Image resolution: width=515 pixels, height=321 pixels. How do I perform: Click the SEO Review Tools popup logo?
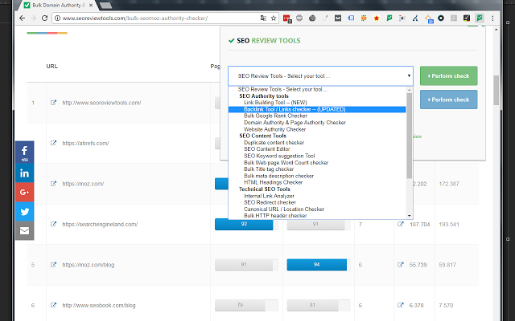[265, 41]
